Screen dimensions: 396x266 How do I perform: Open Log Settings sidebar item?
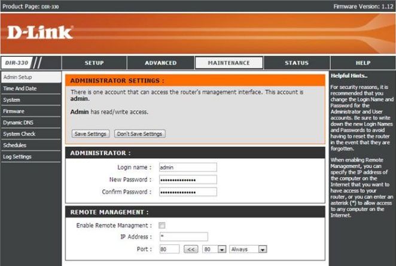point(18,157)
